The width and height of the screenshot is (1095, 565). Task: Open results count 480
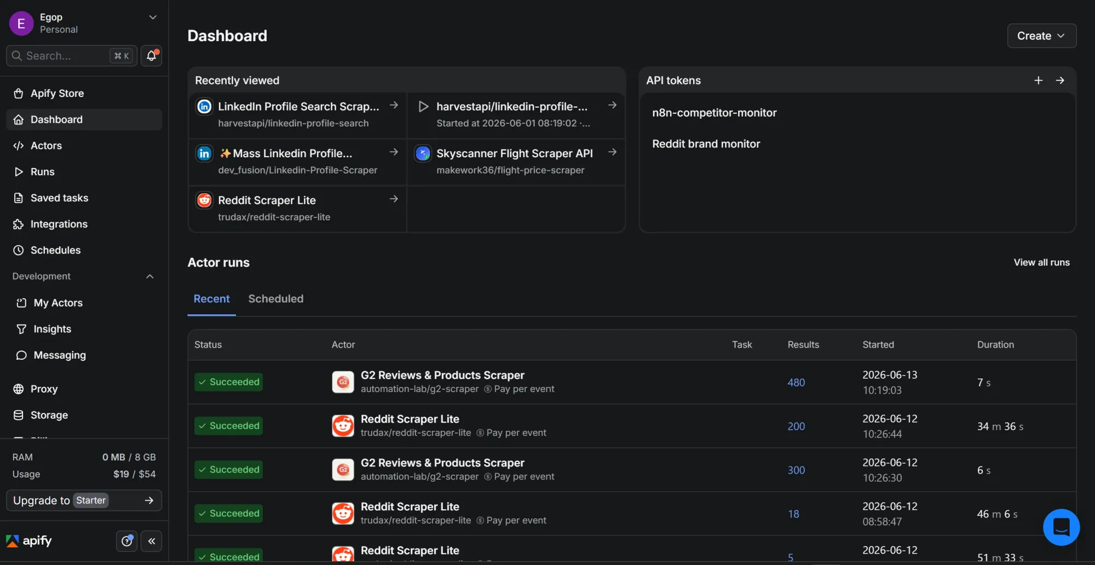tap(796, 383)
